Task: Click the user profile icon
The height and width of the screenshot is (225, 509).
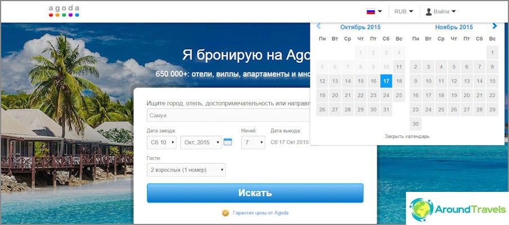Action: click(x=428, y=12)
